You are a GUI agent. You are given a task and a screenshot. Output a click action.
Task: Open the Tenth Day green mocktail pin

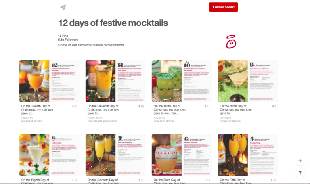[182, 81]
